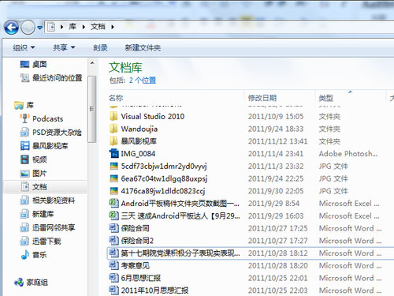Open the recent pages dropdown arrow
The width and height of the screenshot is (394, 296).
pyautogui.click(x=39, y=28)
